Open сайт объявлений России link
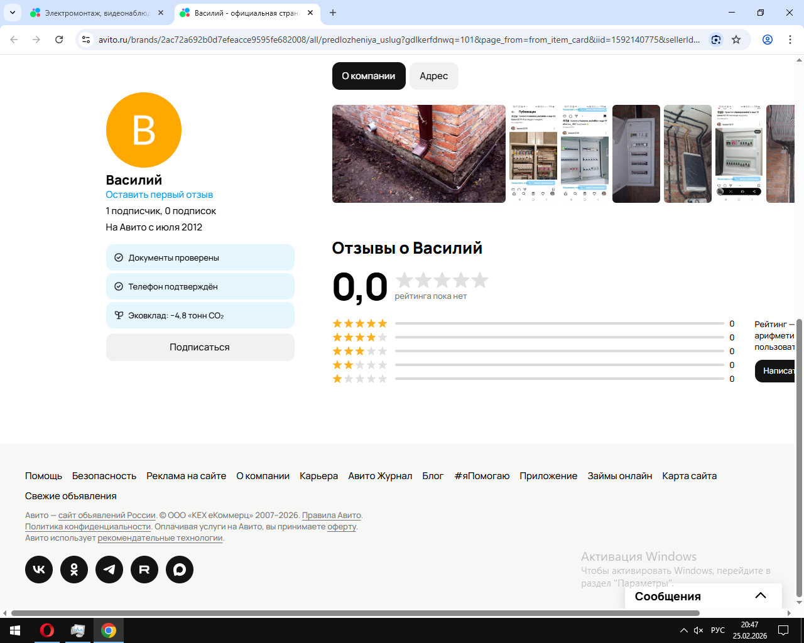 pos(107,516)
